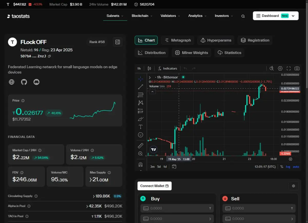The height and width of the screenshot is (223, 308).
Task: Click the Buy TAO amount field
Action: coord(177,208)
